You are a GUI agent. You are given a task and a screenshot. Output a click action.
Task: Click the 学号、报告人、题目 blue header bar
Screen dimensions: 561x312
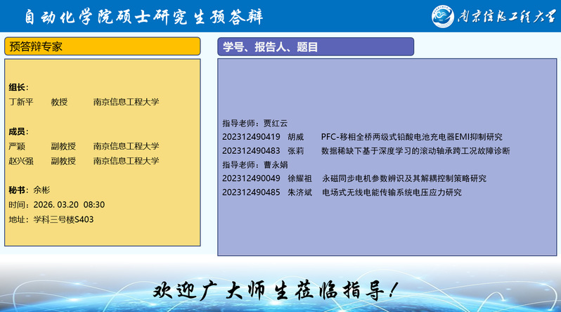click(x=315, y=47)
